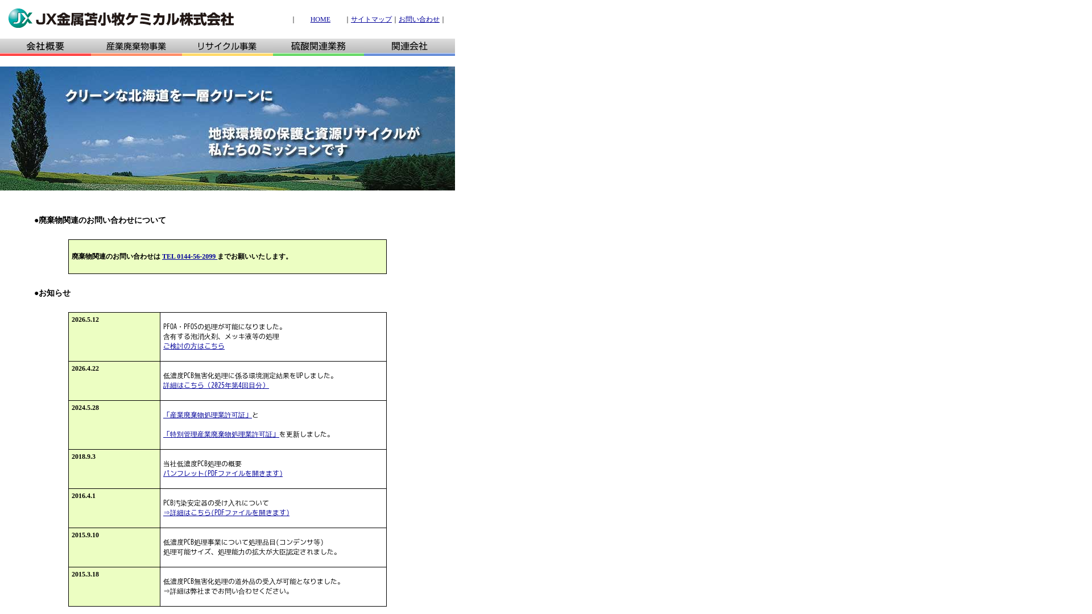
Task: Select the 産業廃棄物事業 menu tab
Action: [136, 47]
